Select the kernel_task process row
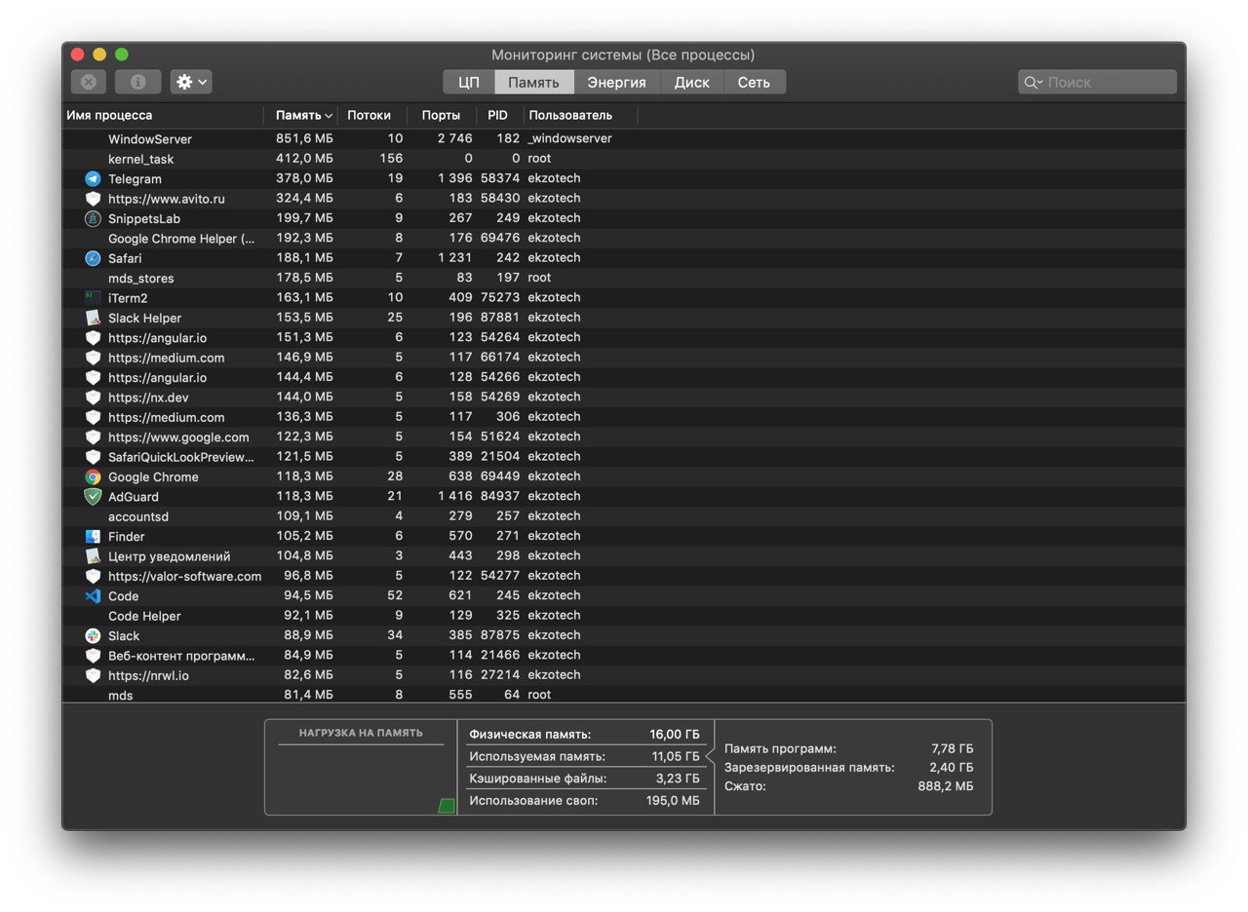 tap(624, 159)
